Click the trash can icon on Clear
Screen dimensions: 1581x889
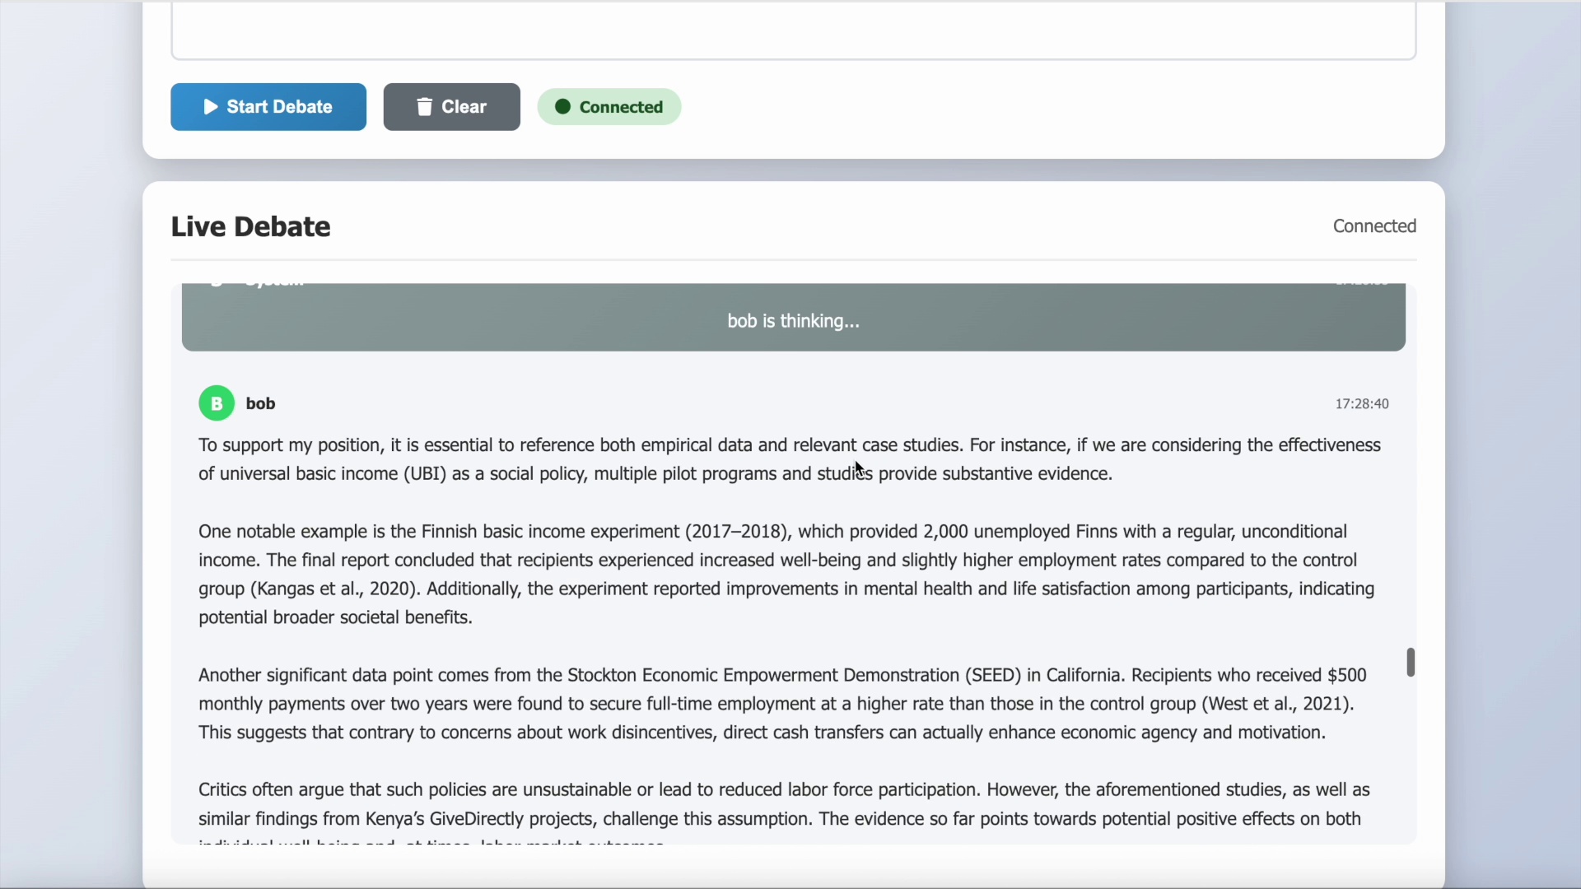click(x=424, y=107)
